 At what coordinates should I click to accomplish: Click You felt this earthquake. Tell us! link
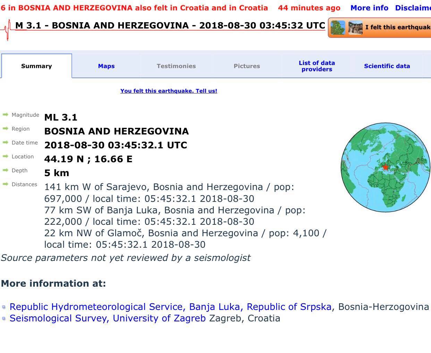click(x=169, y=91)
